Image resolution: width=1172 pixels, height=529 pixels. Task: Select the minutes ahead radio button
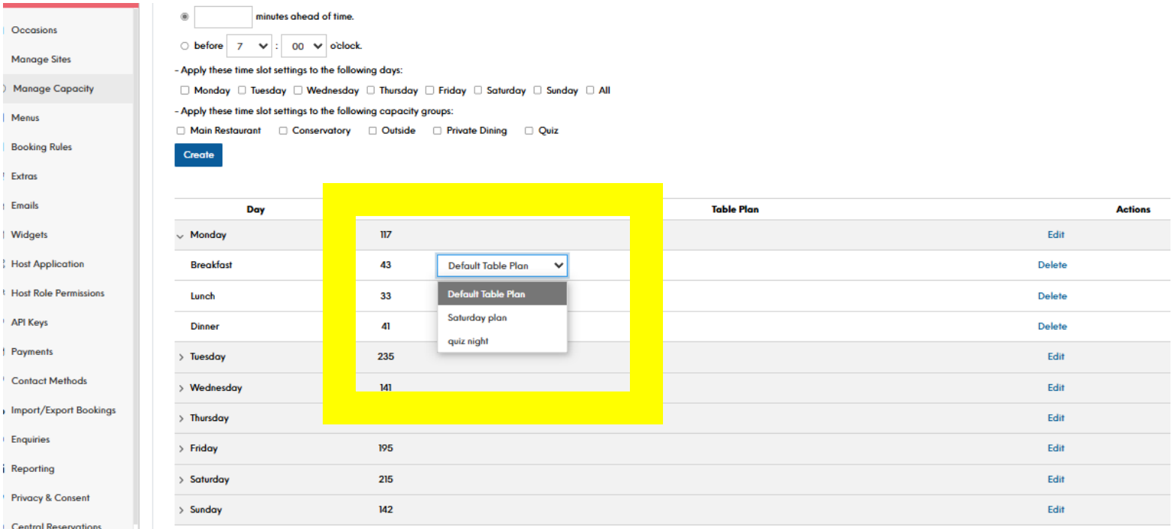pyautogui.click(x=185, y=17)
